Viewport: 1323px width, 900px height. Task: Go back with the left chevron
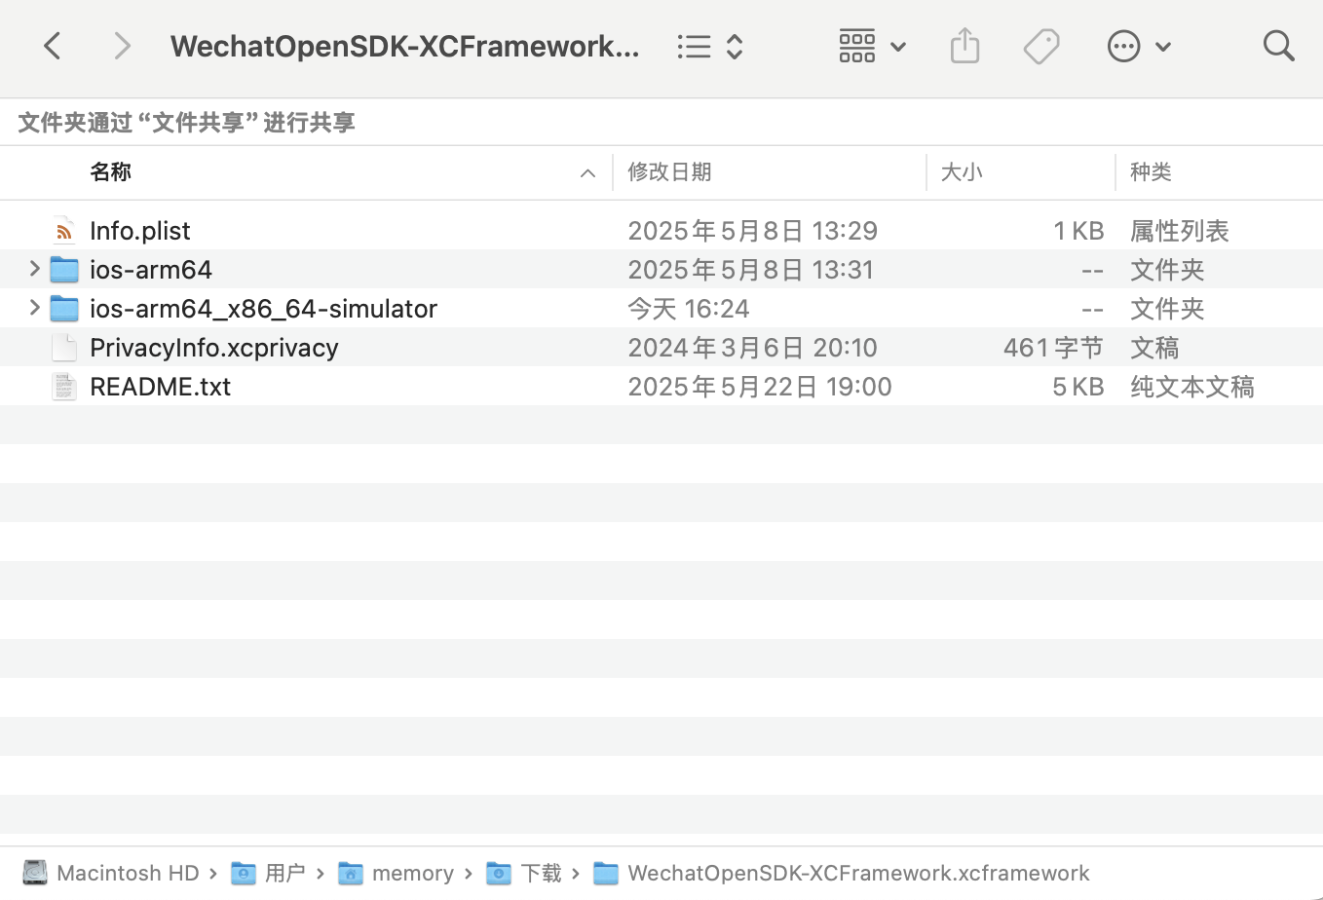(x=53, y=46)
